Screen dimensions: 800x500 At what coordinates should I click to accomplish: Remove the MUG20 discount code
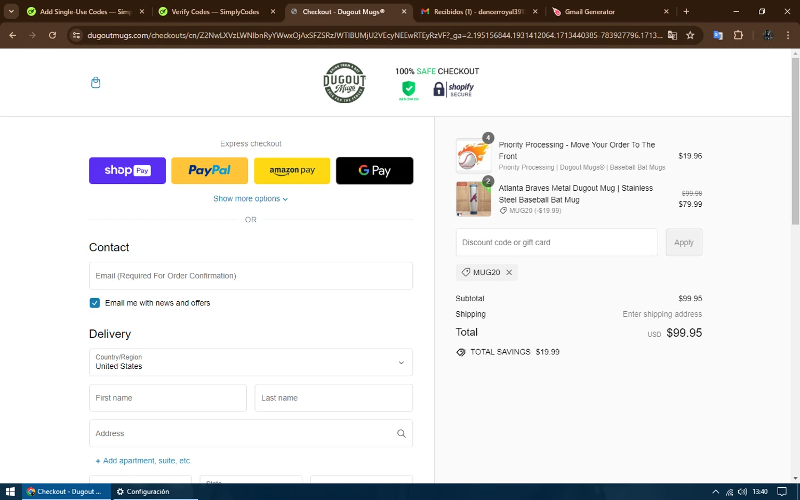tap(509, 272)
